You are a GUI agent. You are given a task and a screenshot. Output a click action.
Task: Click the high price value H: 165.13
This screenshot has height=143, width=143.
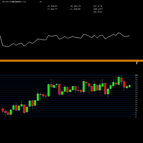click(76, 6)
